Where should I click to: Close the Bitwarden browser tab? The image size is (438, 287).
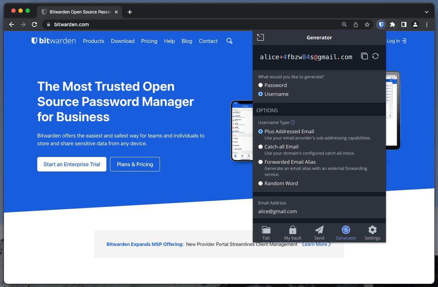tap(116, 12)
